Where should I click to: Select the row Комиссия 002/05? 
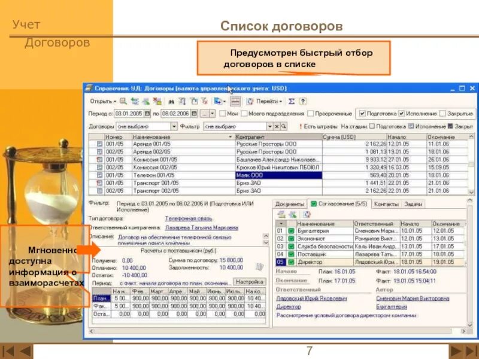(278, 168)
